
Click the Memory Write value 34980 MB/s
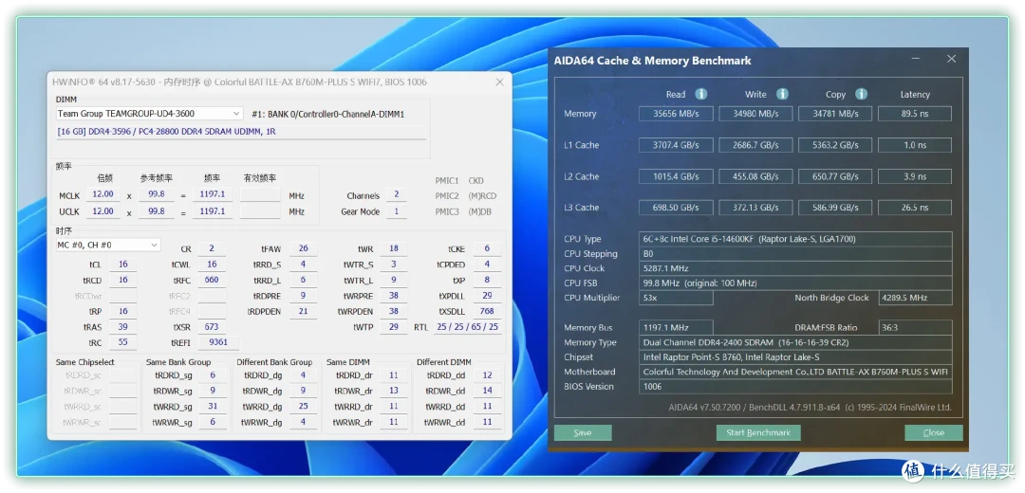click(755, 114)
